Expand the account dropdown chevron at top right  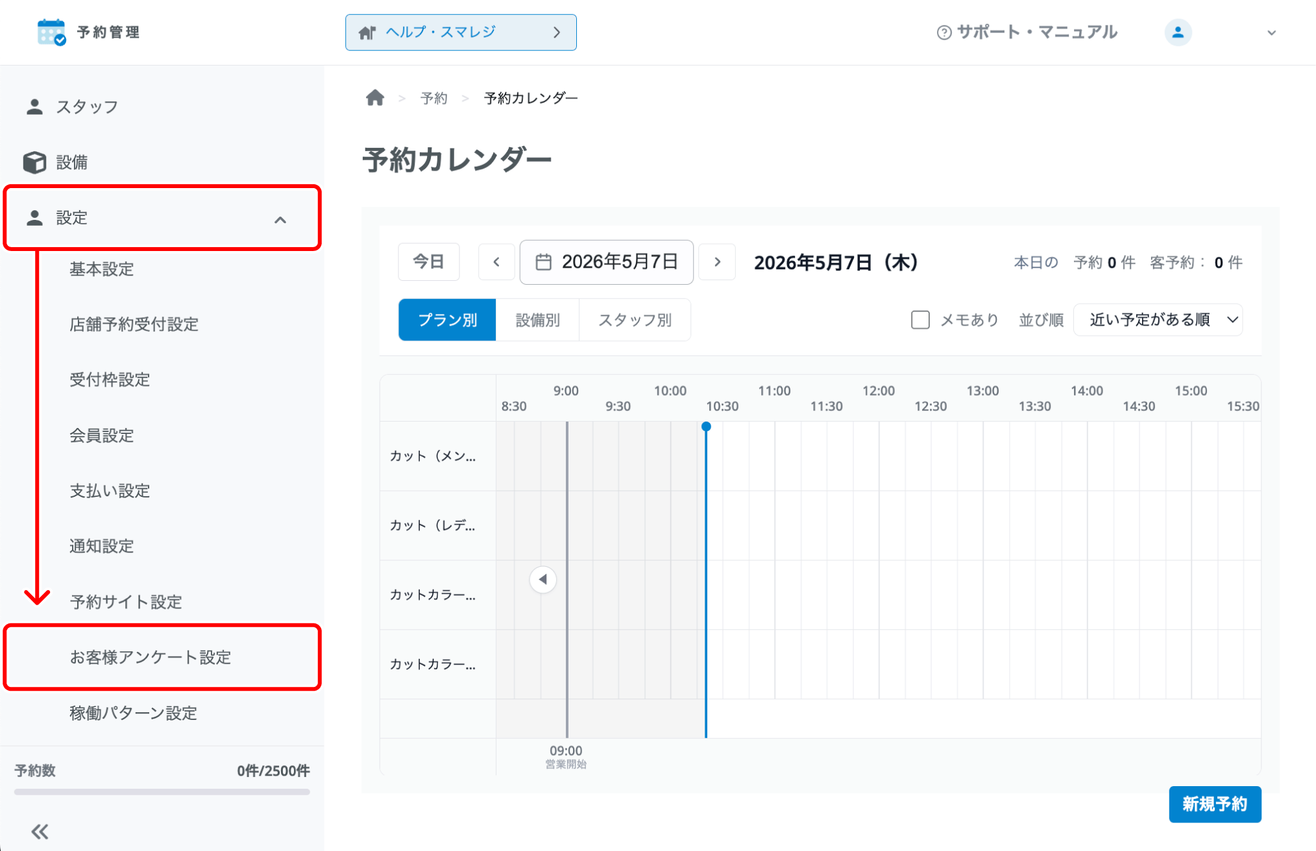(x=1271, y=32)
